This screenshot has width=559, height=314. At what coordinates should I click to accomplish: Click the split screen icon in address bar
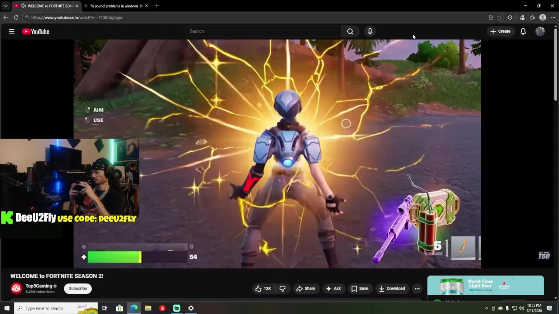click(491, 17)
